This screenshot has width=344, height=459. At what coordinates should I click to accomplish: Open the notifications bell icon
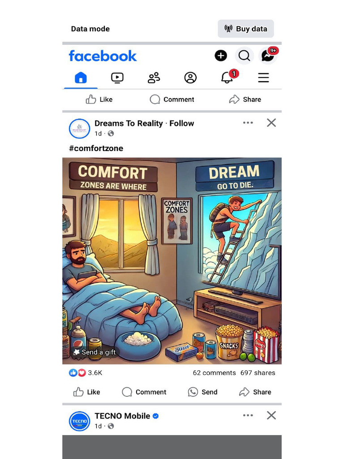[228, 78]
